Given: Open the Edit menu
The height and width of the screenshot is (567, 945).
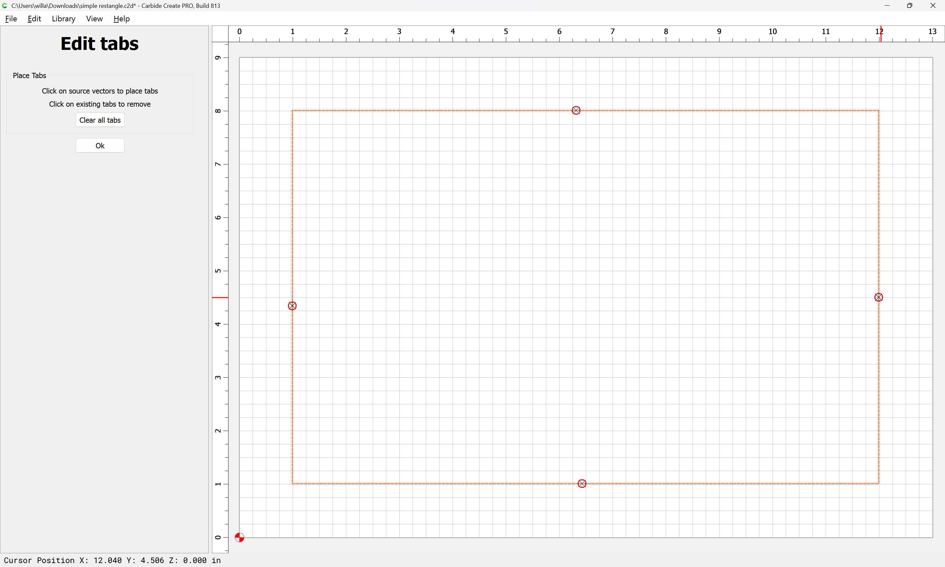Looking at the screenshot, I should pos(34,19).
